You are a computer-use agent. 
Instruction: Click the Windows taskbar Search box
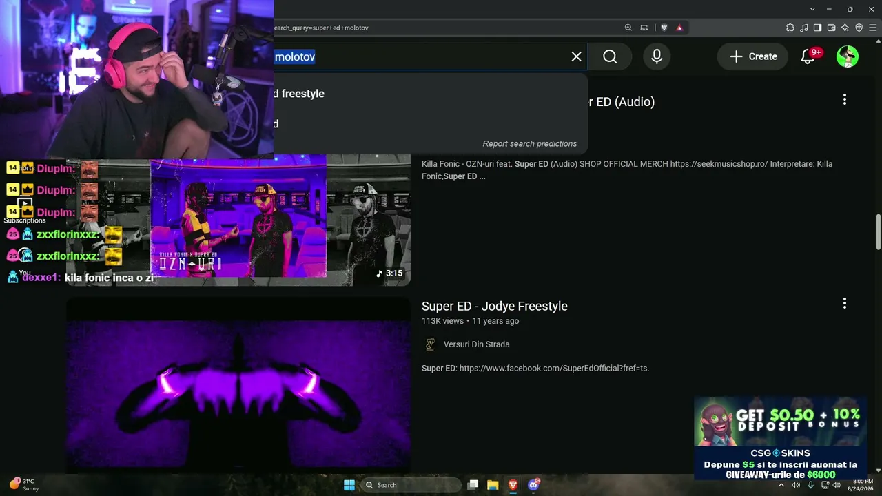point(411,485)
